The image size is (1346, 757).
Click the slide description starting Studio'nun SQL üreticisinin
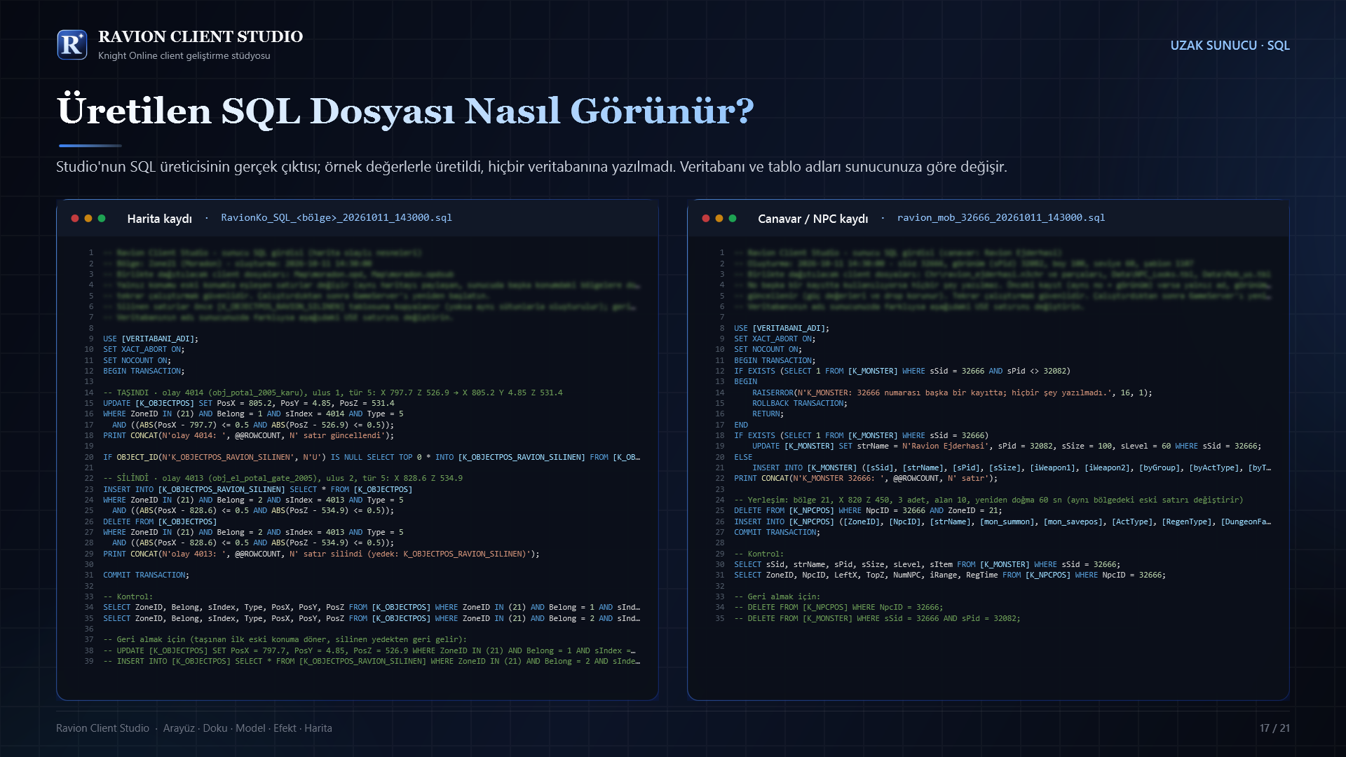coord(531,167)
